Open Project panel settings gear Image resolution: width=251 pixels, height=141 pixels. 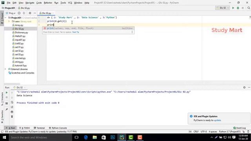click(30, 13)
